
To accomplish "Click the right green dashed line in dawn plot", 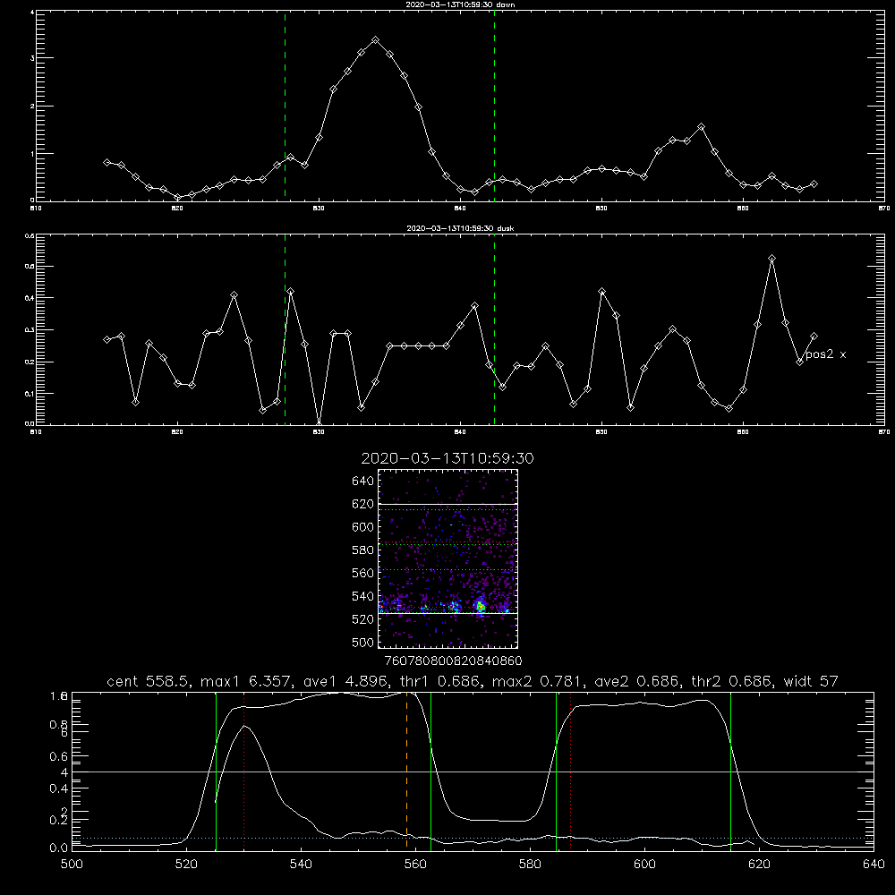I will click(x=494, y=106).
